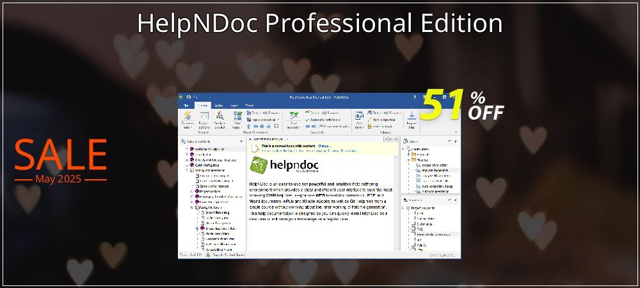
Task: Select the Introduction topic
Action: pyautogui.click(x=203, y=155)
